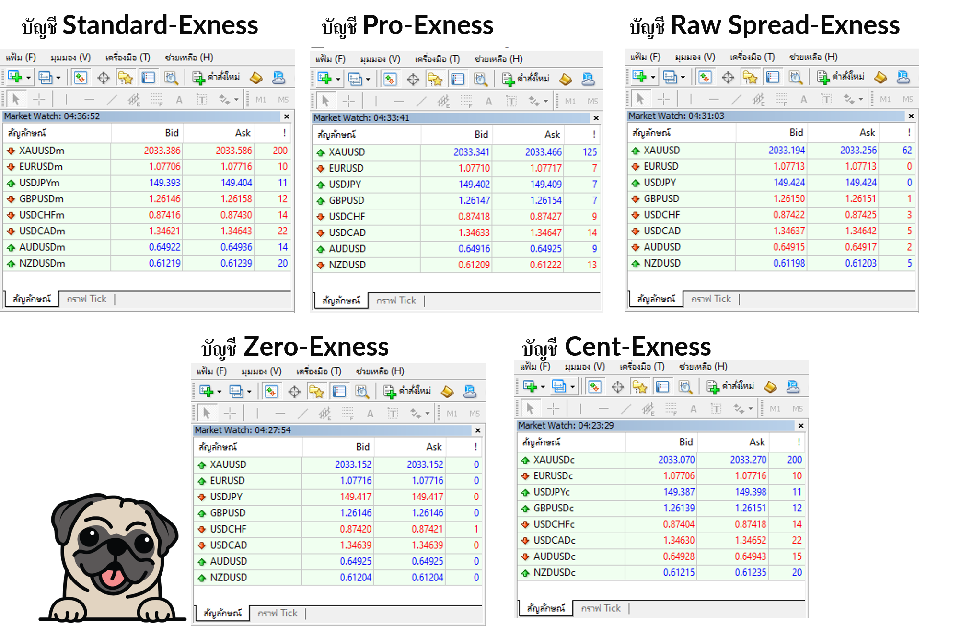This screenshot has width=961, height=626.
Task: Open Navigator star-folder icon in Standard-Exness toolbar
Action: (x=125, y=78)
